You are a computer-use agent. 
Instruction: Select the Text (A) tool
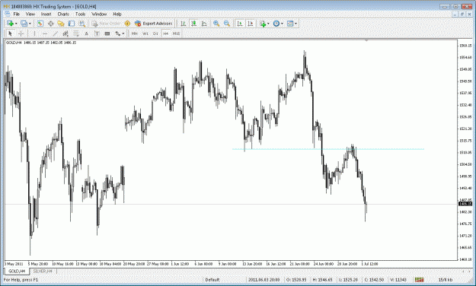click(x=86, y=33)
